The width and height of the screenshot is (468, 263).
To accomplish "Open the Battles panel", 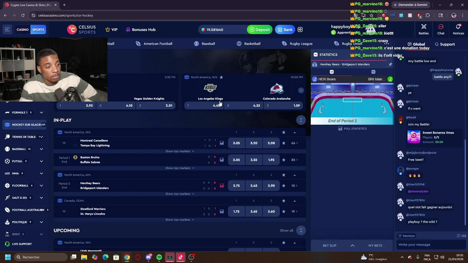I will (424, 29).
